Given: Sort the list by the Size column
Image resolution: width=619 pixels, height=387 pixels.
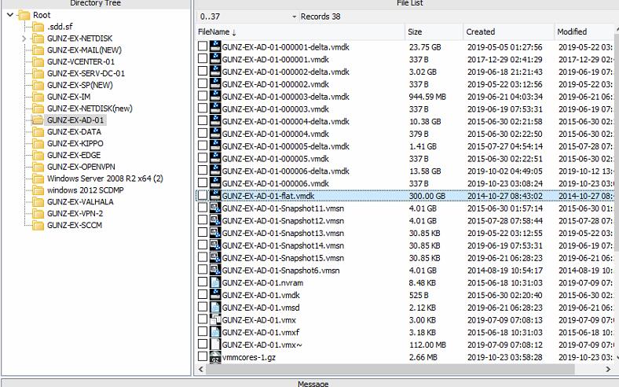Looking at the screenshot, I should (415, 31).
